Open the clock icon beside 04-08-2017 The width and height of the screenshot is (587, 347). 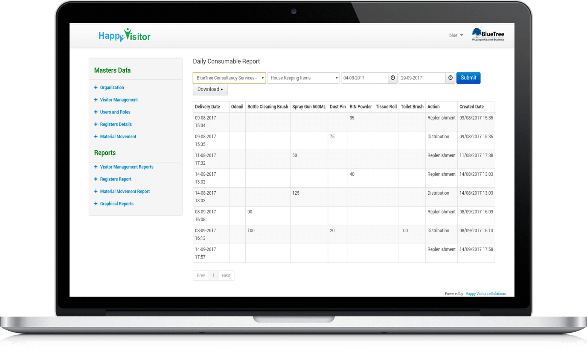coord(393,78)
